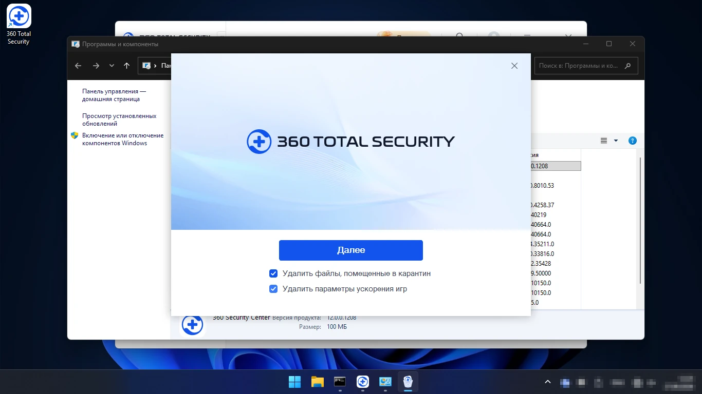
Task: Open the blue help question-mark icon
Action: pyautogui.click(x=633, y=141)
